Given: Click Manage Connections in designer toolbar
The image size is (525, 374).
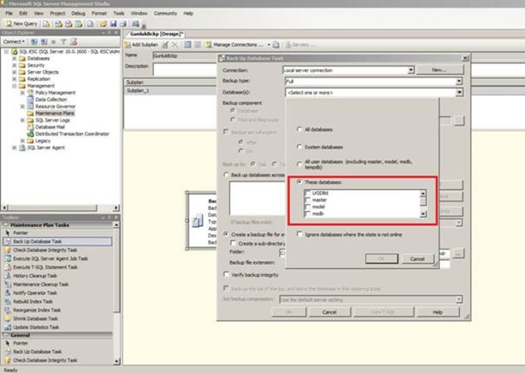Looking at the screenshot, I should tap(234, 44).
